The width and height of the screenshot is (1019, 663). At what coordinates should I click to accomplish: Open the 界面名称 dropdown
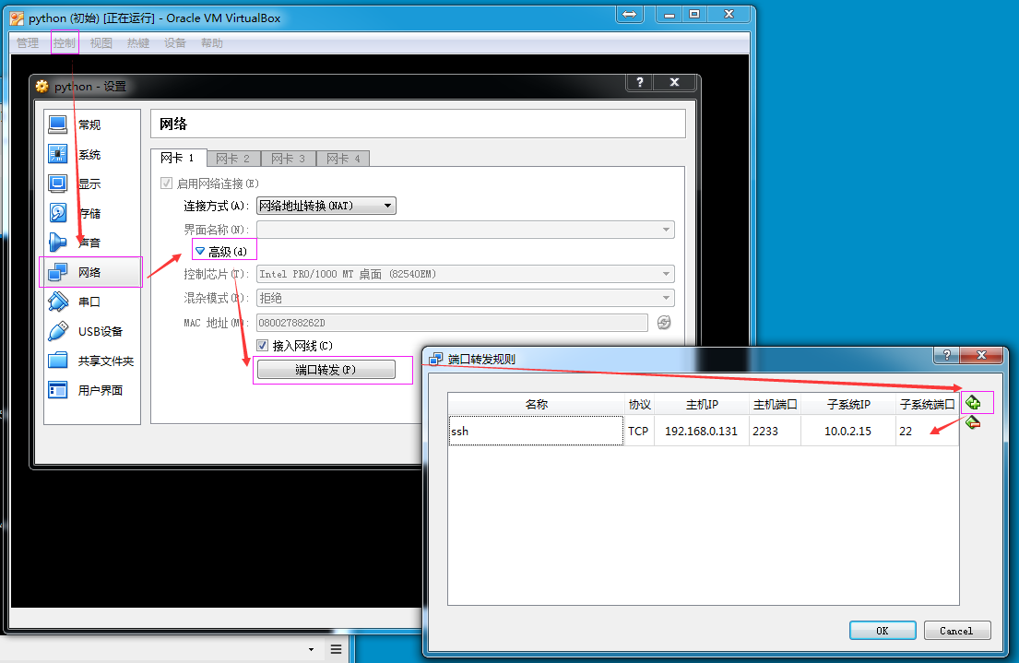[466, 230]
